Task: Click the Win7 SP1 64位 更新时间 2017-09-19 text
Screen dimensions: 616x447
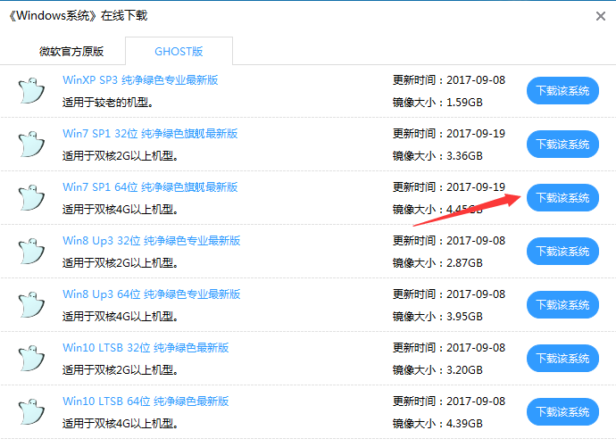Action: tap(449, 187)
